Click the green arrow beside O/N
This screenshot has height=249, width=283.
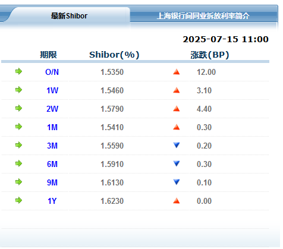(18, 71)
